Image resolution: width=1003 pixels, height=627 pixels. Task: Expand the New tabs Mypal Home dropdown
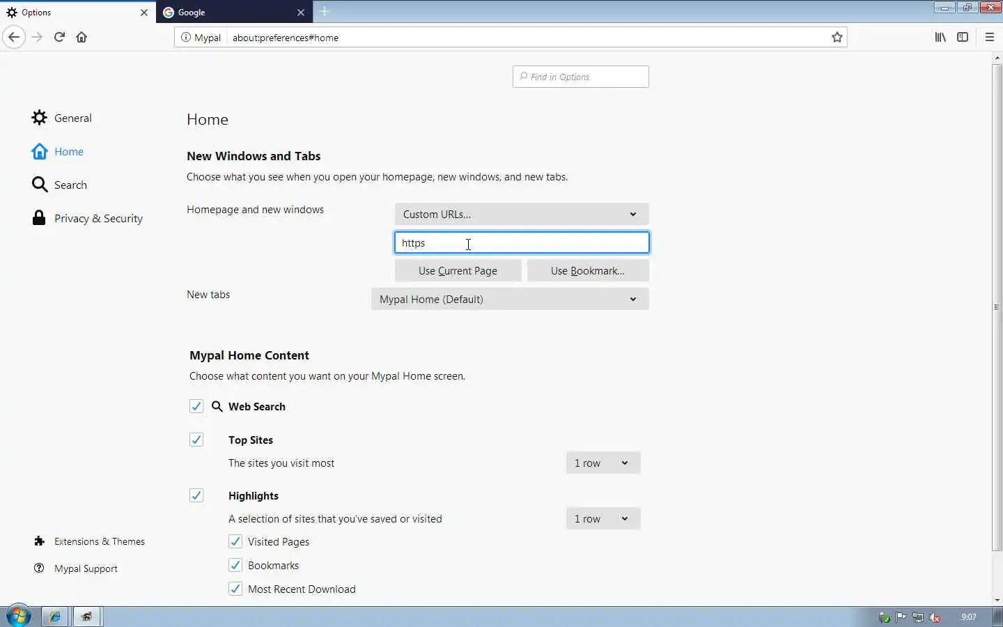pyautogui.click(x=510, y=299)
